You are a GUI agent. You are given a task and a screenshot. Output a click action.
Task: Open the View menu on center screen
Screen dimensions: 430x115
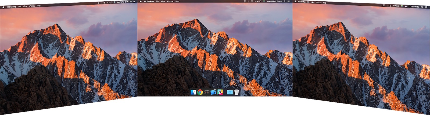pyautogui.click(x=163, y=1)
